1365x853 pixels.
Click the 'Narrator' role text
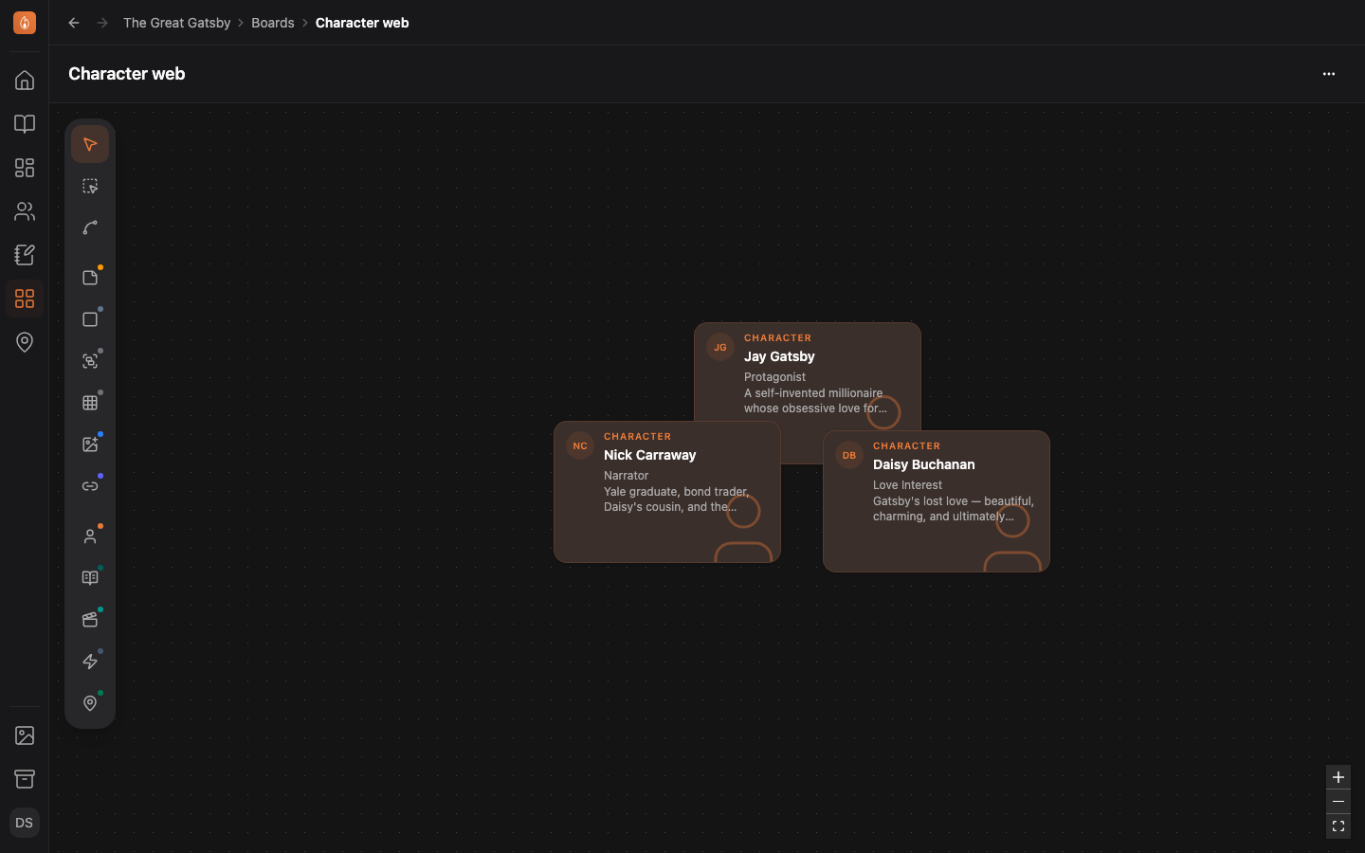(x=627, y=476)
